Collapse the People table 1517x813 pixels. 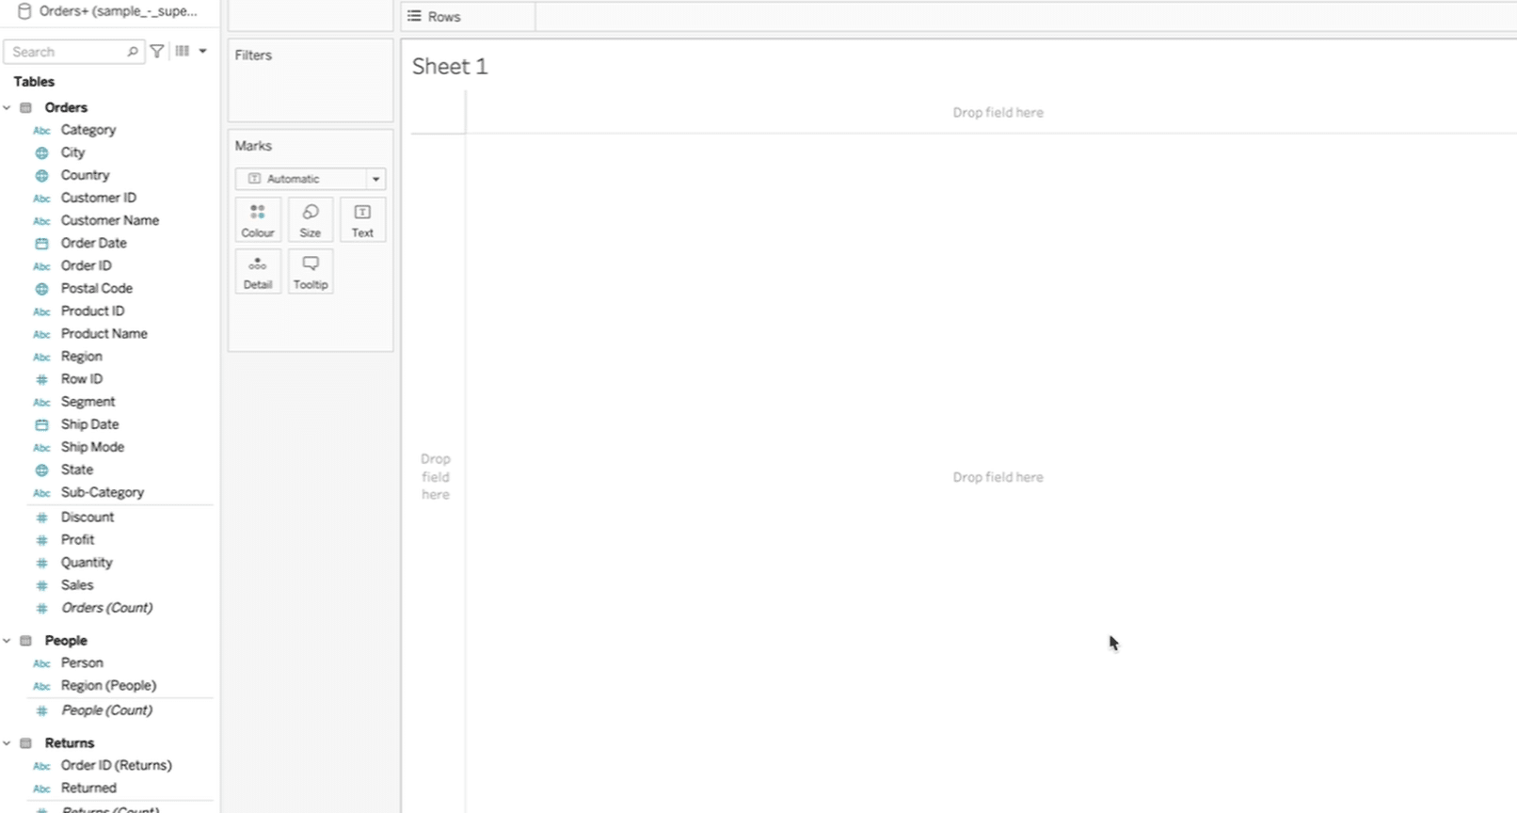point(7,640)
